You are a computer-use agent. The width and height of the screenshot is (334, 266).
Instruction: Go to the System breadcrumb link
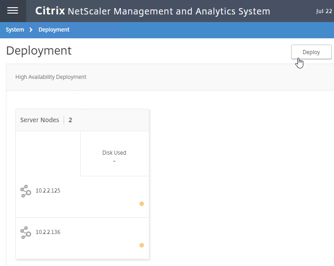click(15, 30)
